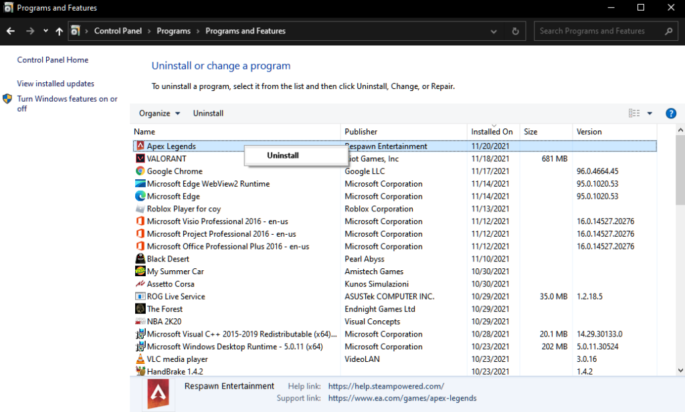The width and height of the screenshot is (685, 412).
Task: Select Google Chrome version 96.0.4664.45
Action: point(597,171)
